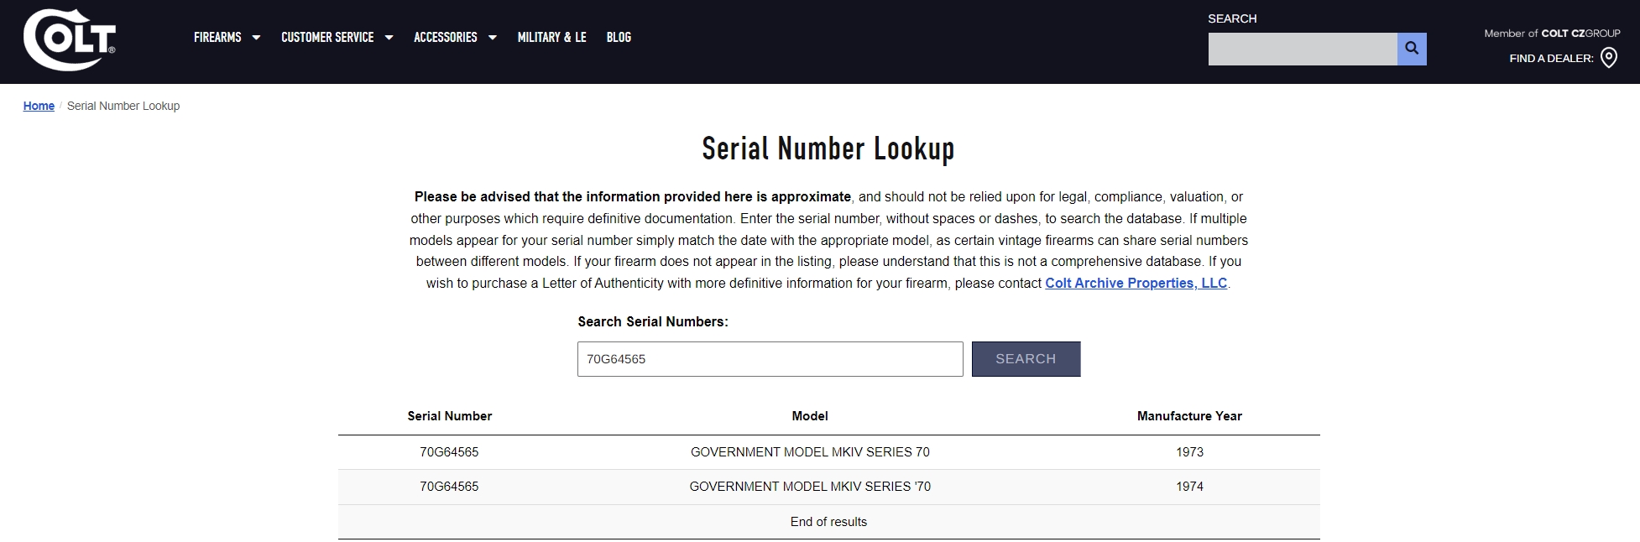Open the Colt Archive Properties, LLC link
1640x542 pixels.
[x=1136, y=283]
